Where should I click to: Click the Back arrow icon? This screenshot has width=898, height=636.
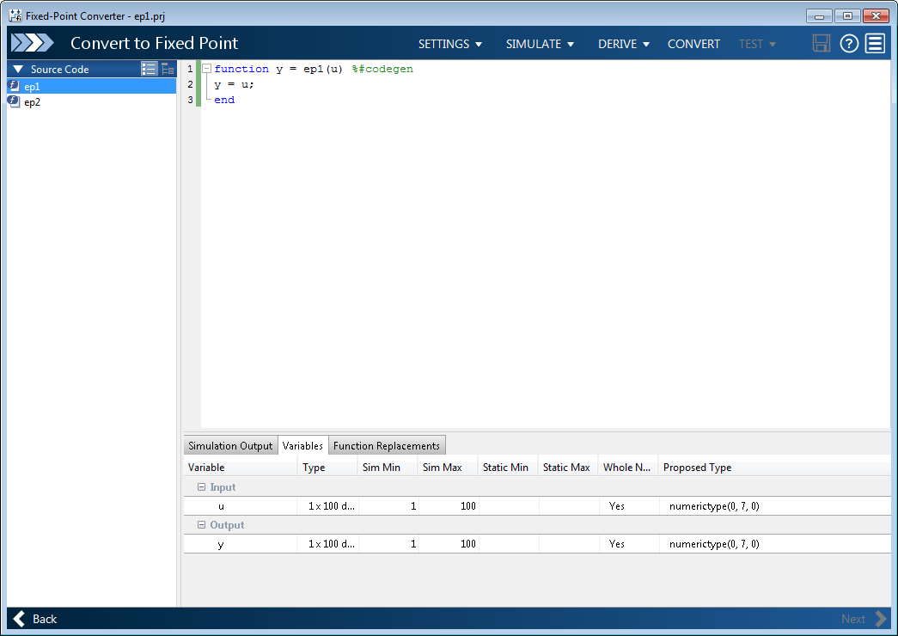click(x=20, y=619)
